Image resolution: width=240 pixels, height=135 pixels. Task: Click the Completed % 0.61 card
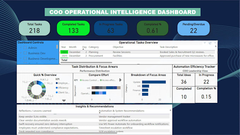click(152, 28)
